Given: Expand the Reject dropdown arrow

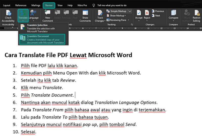Looking at the screenshot, I should pyautogui.click(x=147, y=21).
